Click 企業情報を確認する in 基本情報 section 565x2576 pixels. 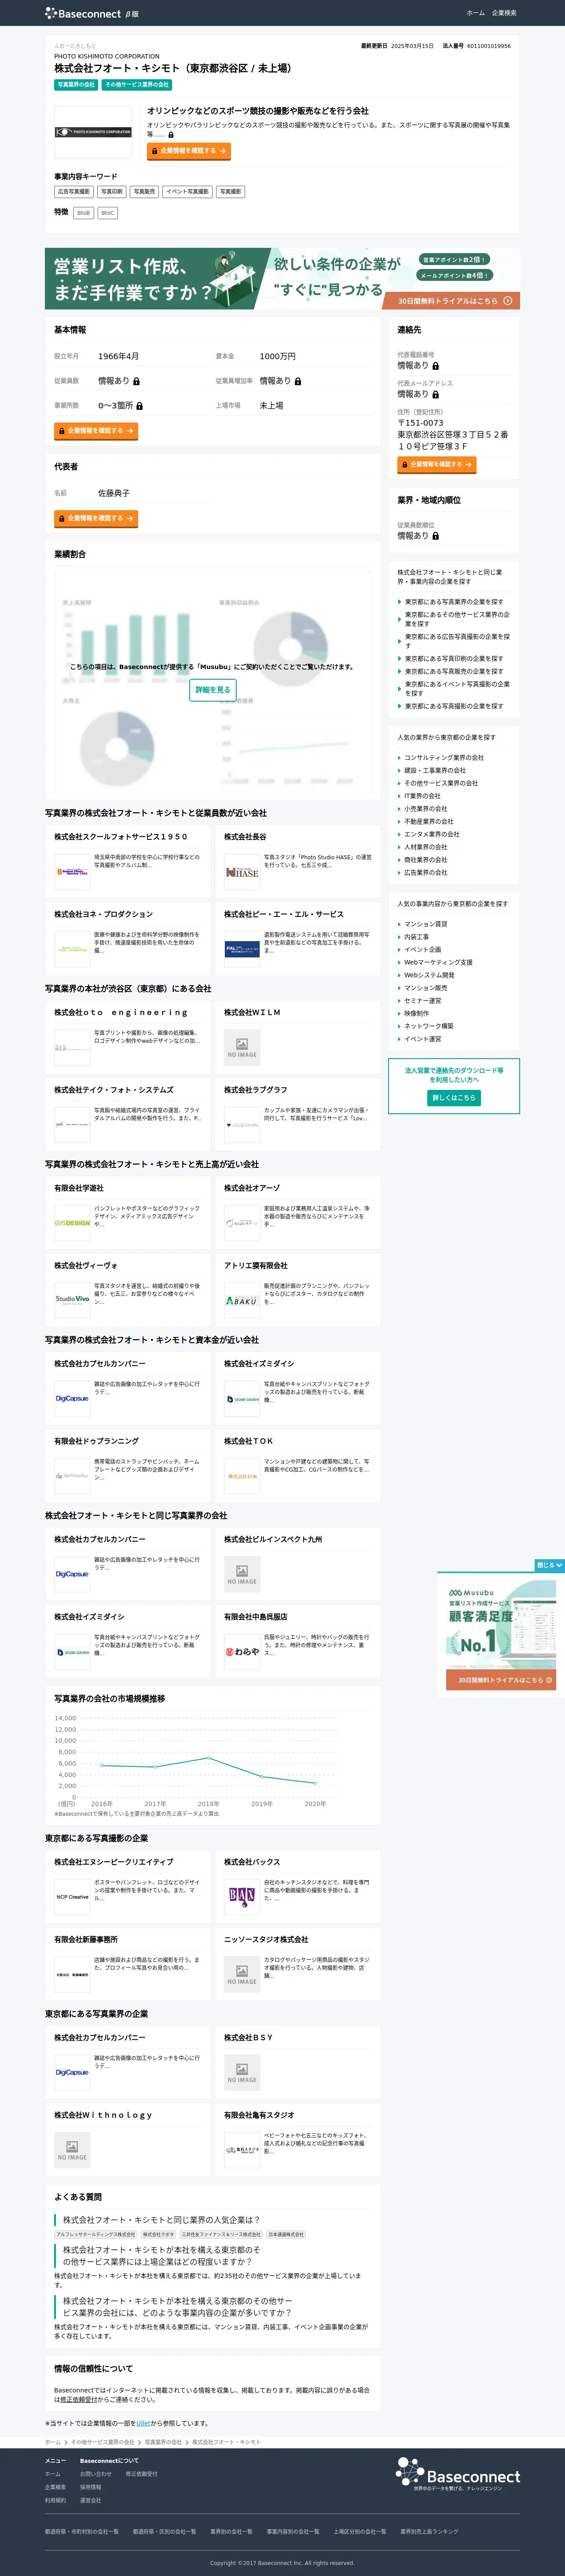(x=96, y=431)
